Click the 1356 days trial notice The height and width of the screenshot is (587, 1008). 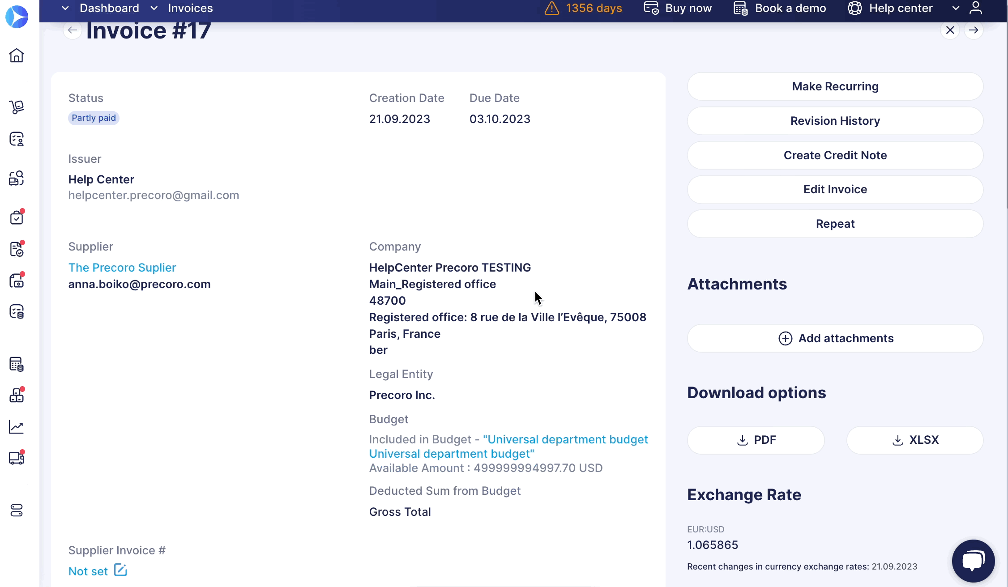[594, 8]
